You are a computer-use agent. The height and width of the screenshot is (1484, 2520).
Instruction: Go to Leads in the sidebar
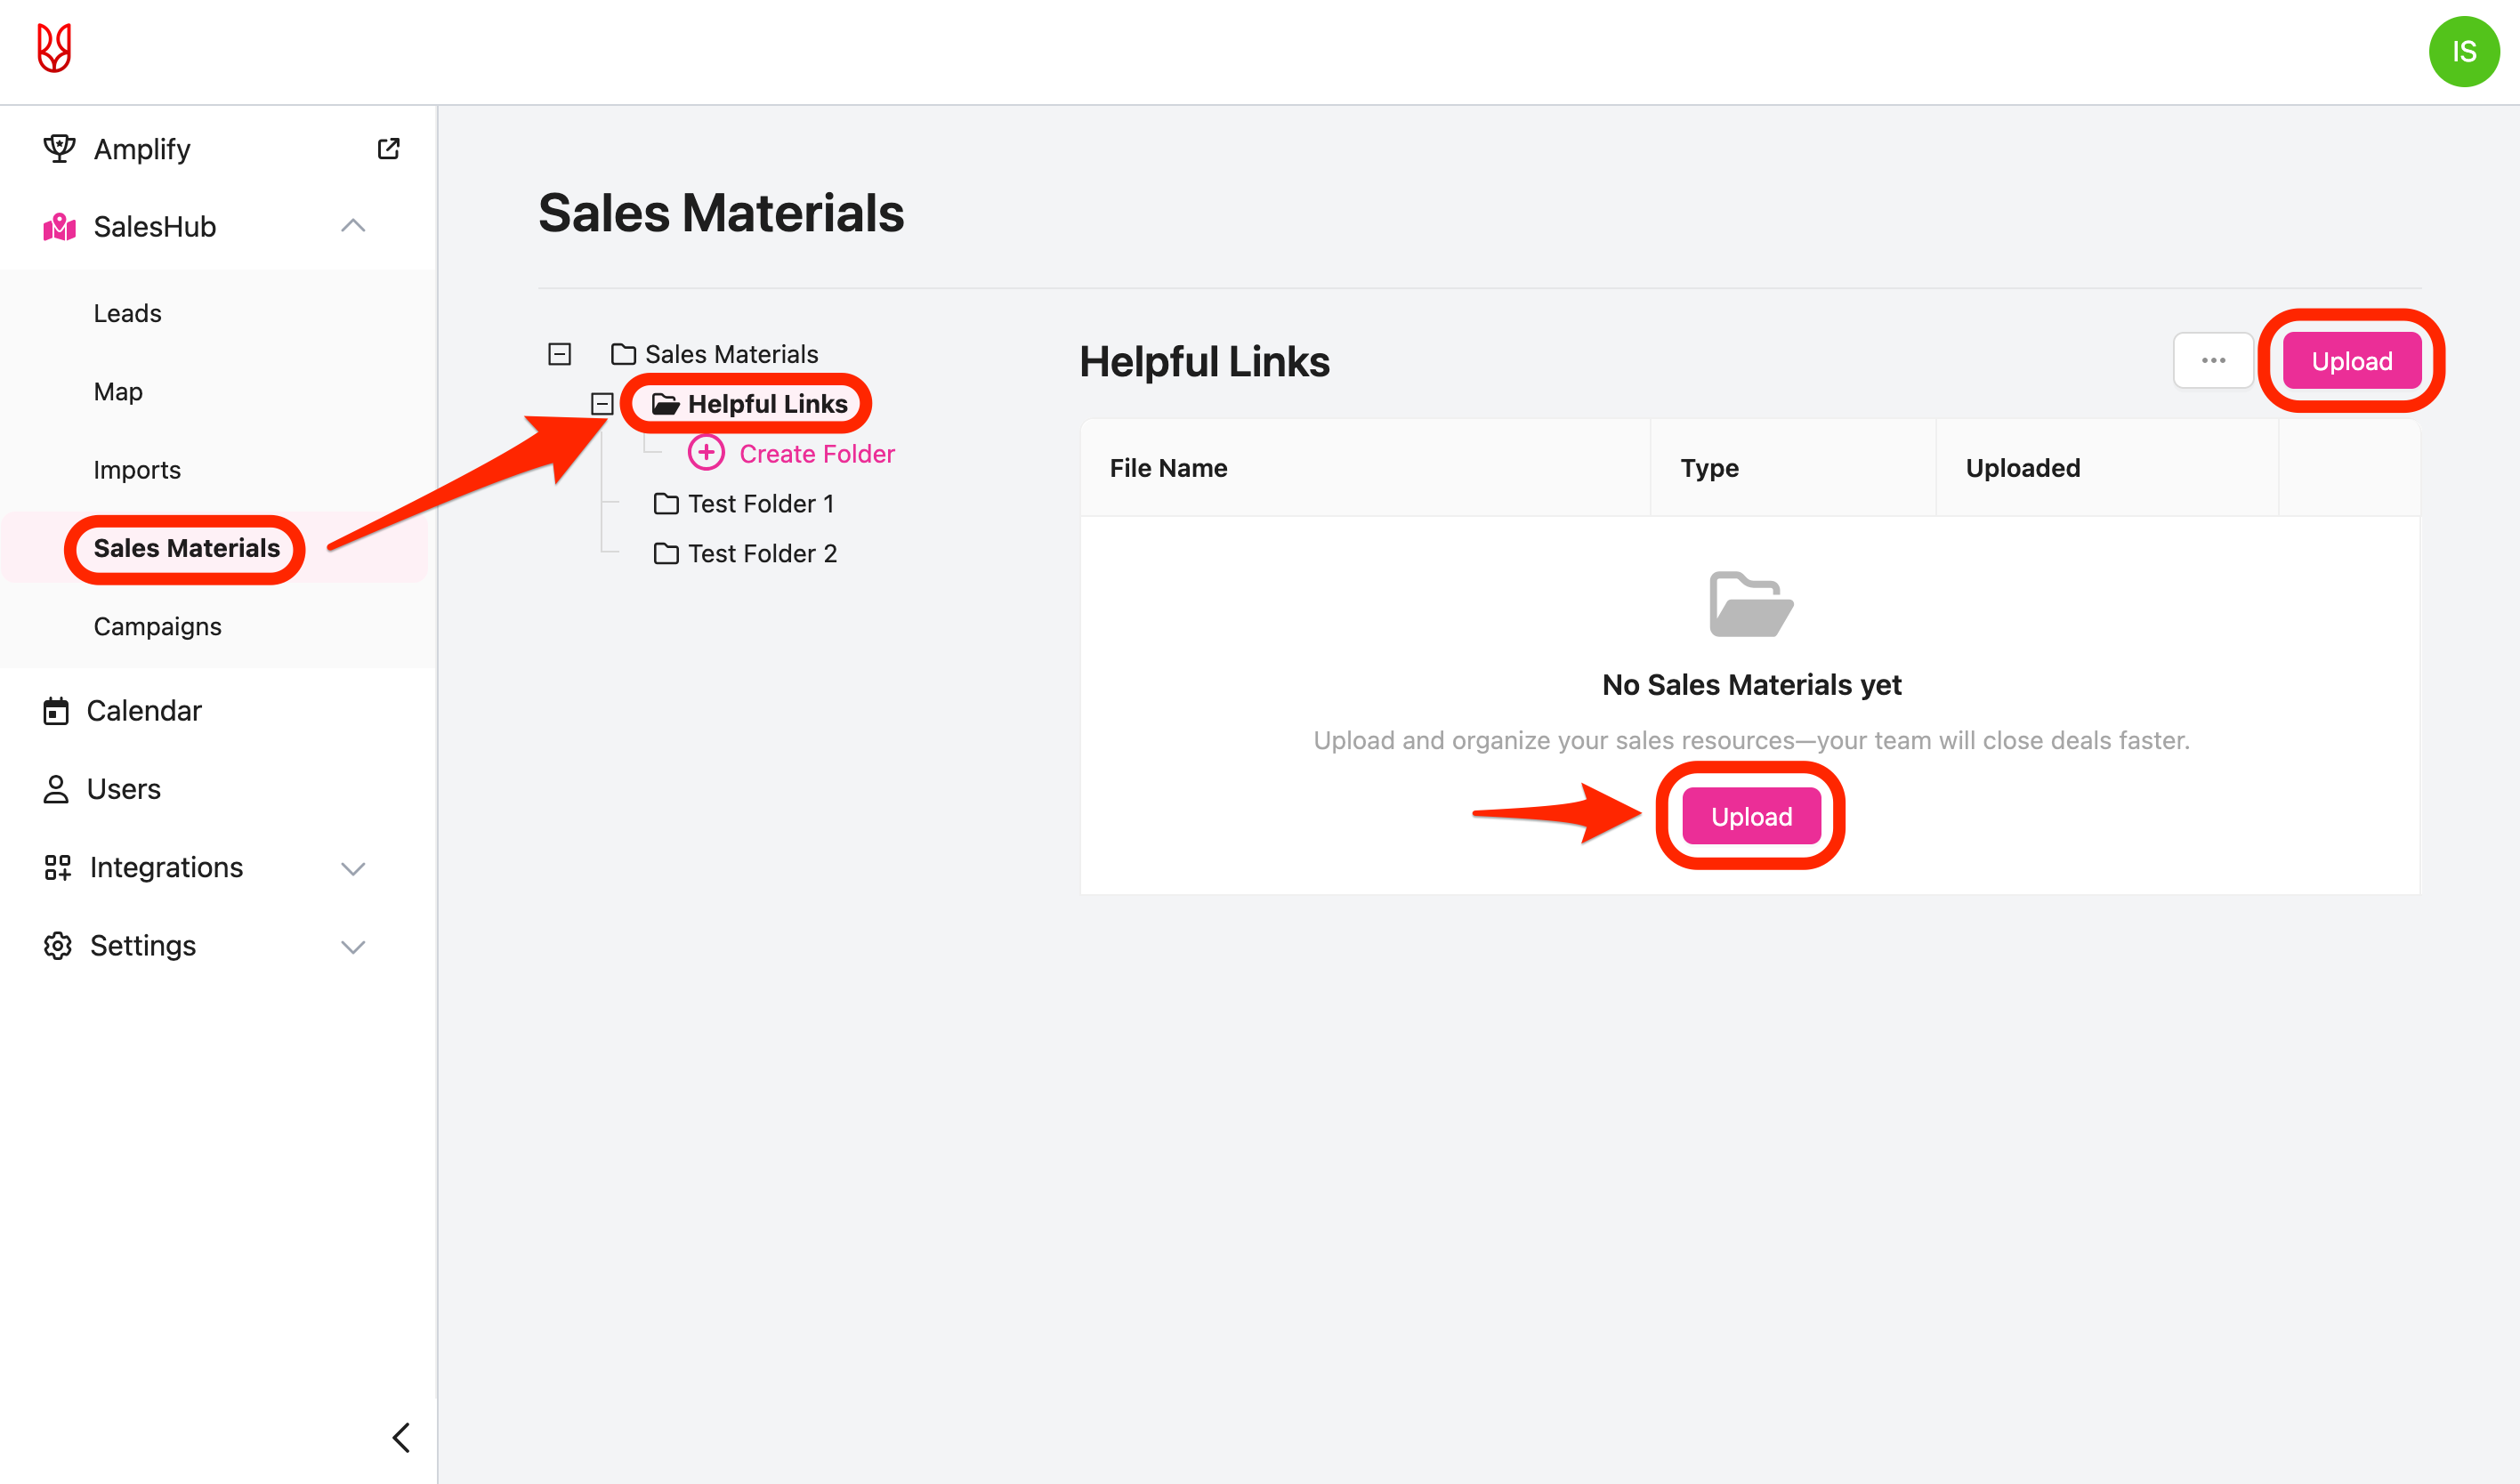click(x=127, y=313)
